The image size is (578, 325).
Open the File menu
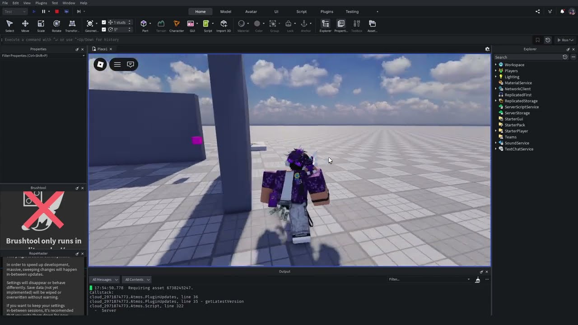(x=5, y=3)
